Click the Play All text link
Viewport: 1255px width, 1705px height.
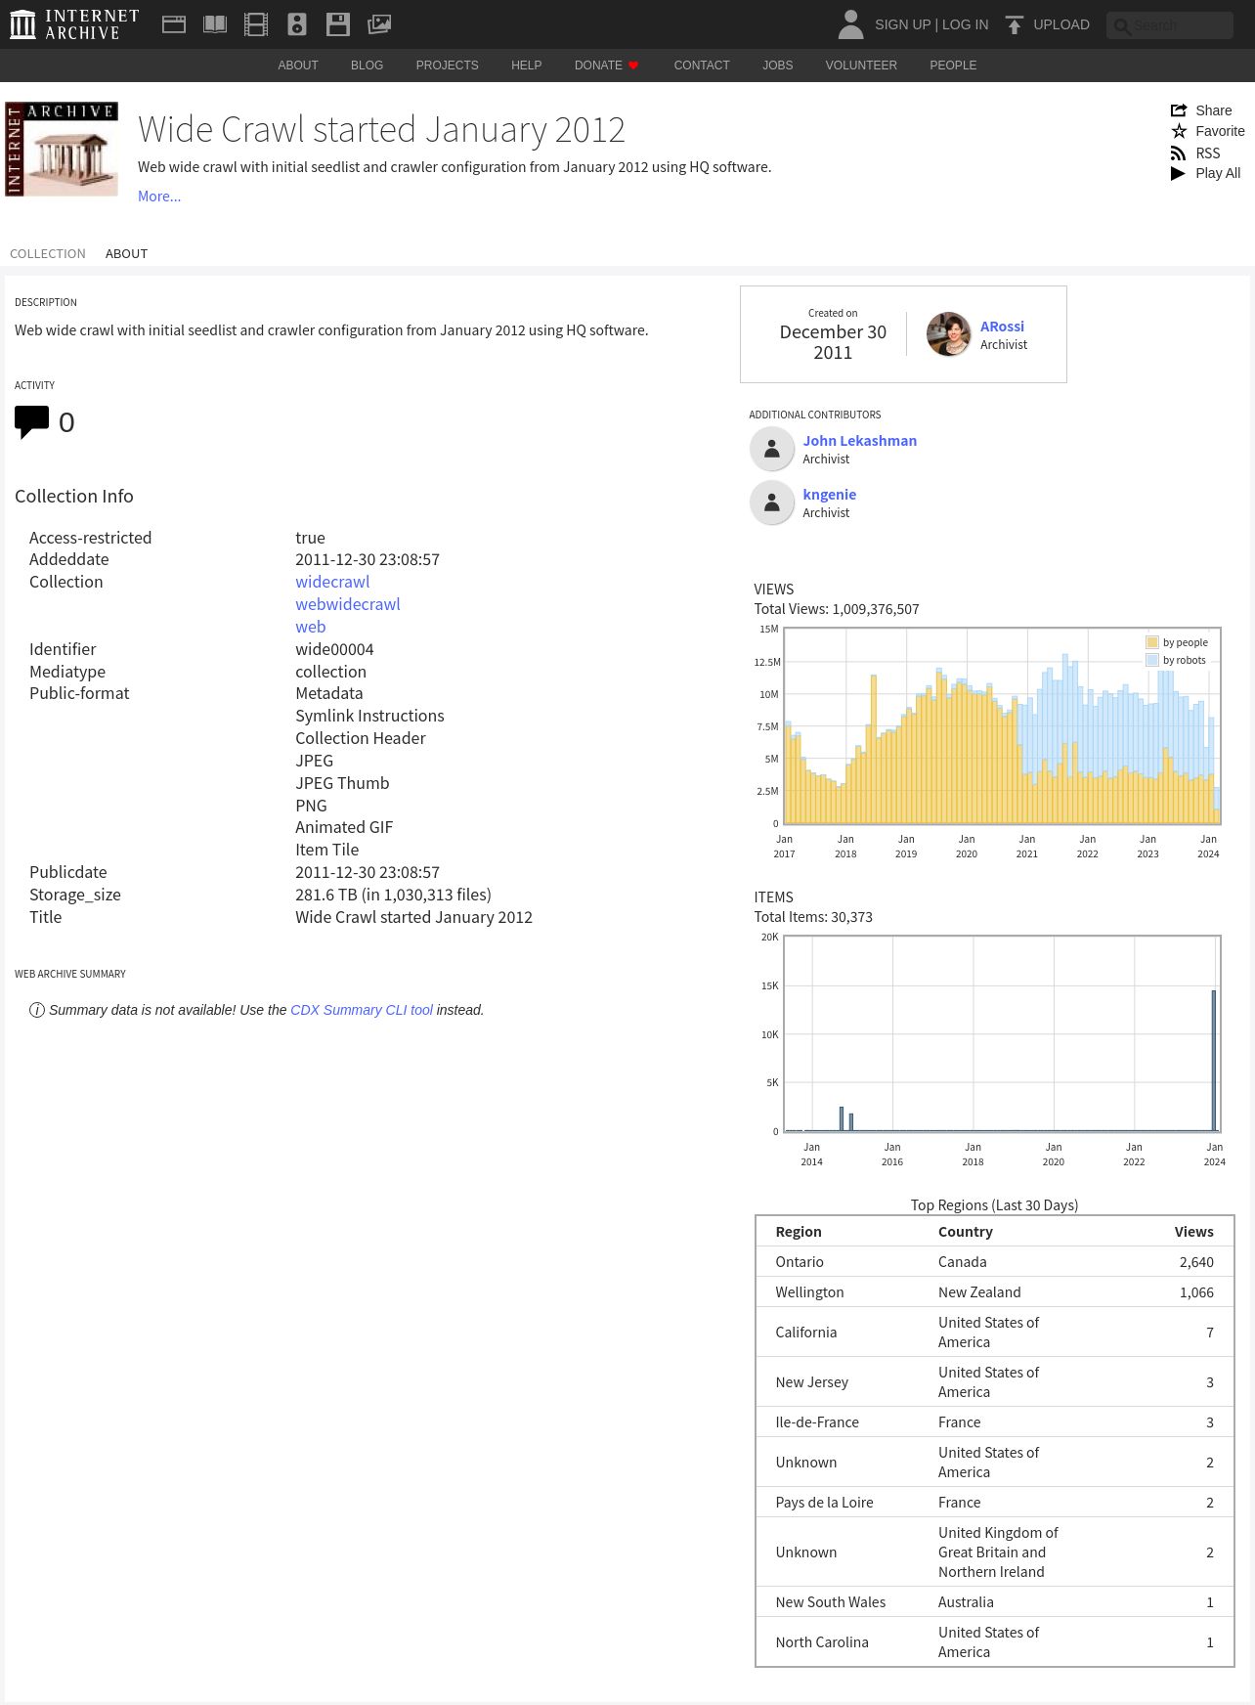coord(1218,173)
